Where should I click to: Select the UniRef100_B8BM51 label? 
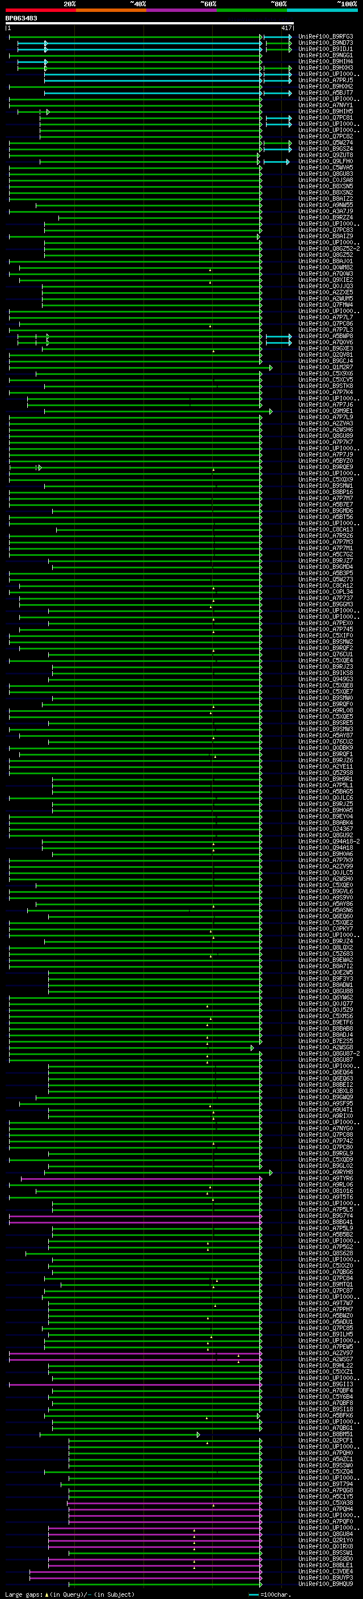pyautogui.click(x=326, y=1434)
